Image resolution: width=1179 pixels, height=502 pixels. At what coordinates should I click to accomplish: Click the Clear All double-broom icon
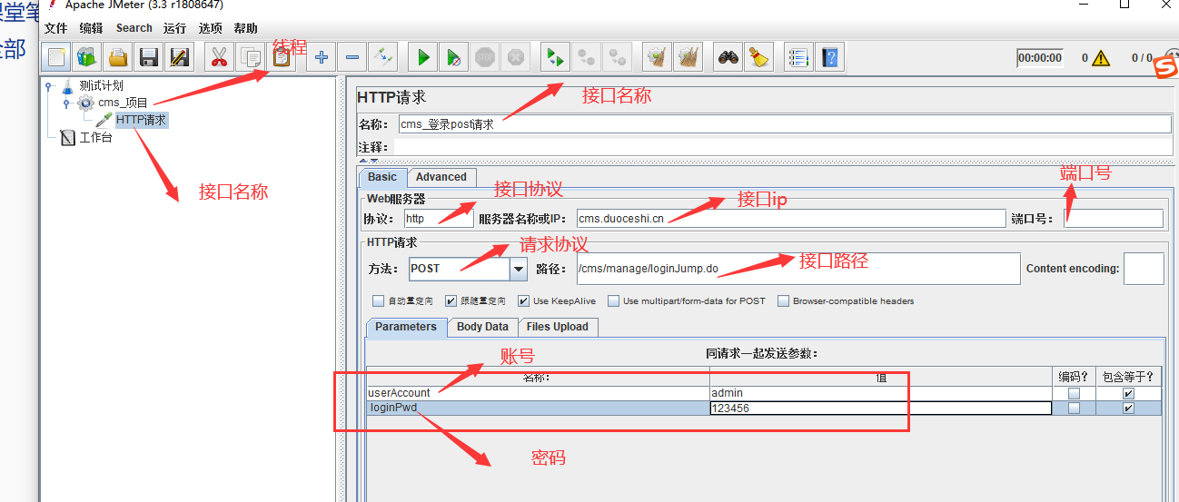click(x=688, y=57)
